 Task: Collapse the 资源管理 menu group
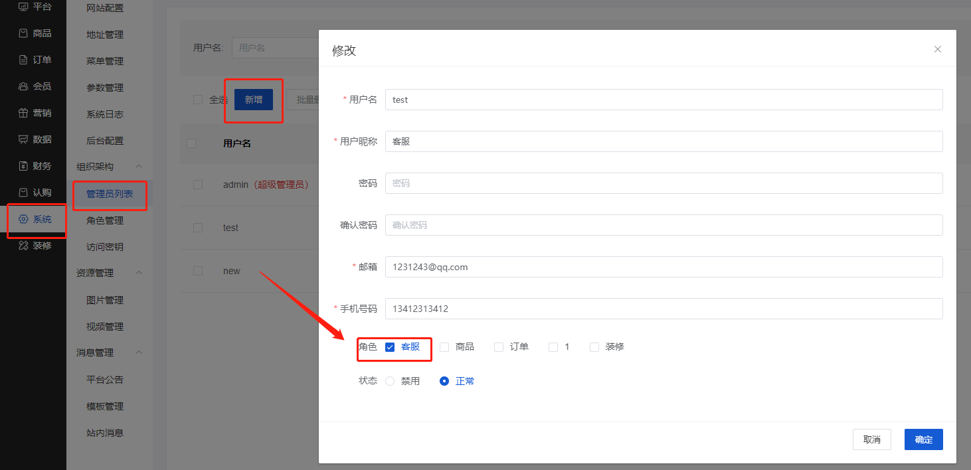pos(139,273)
